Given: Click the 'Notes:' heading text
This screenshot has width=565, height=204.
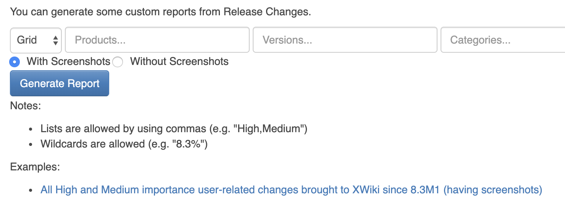Looking at the screenshot, I should click(x=26, y=105).
